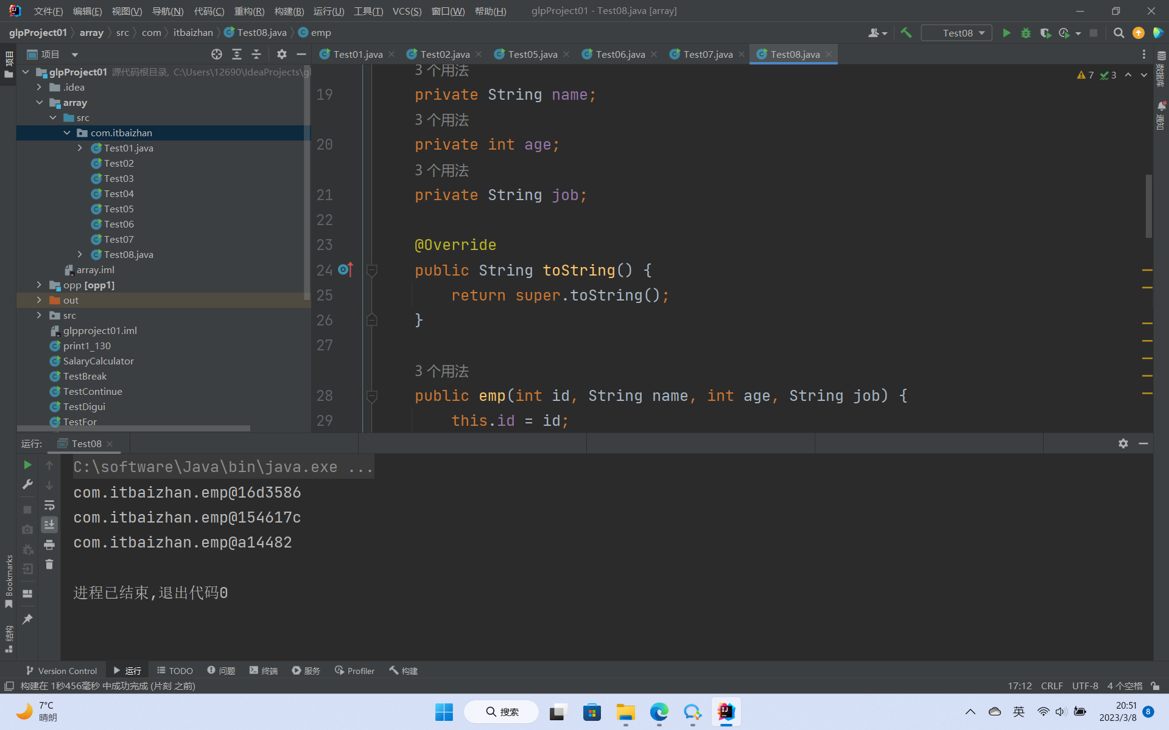Open File Explorer from taskbar

[625, 712]
